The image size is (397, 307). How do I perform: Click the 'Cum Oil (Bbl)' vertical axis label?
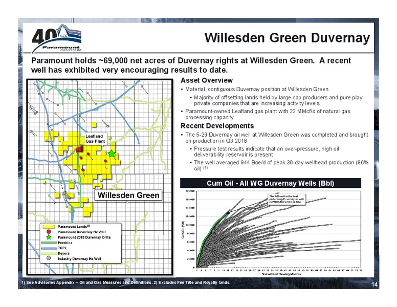tap(183, 230)
